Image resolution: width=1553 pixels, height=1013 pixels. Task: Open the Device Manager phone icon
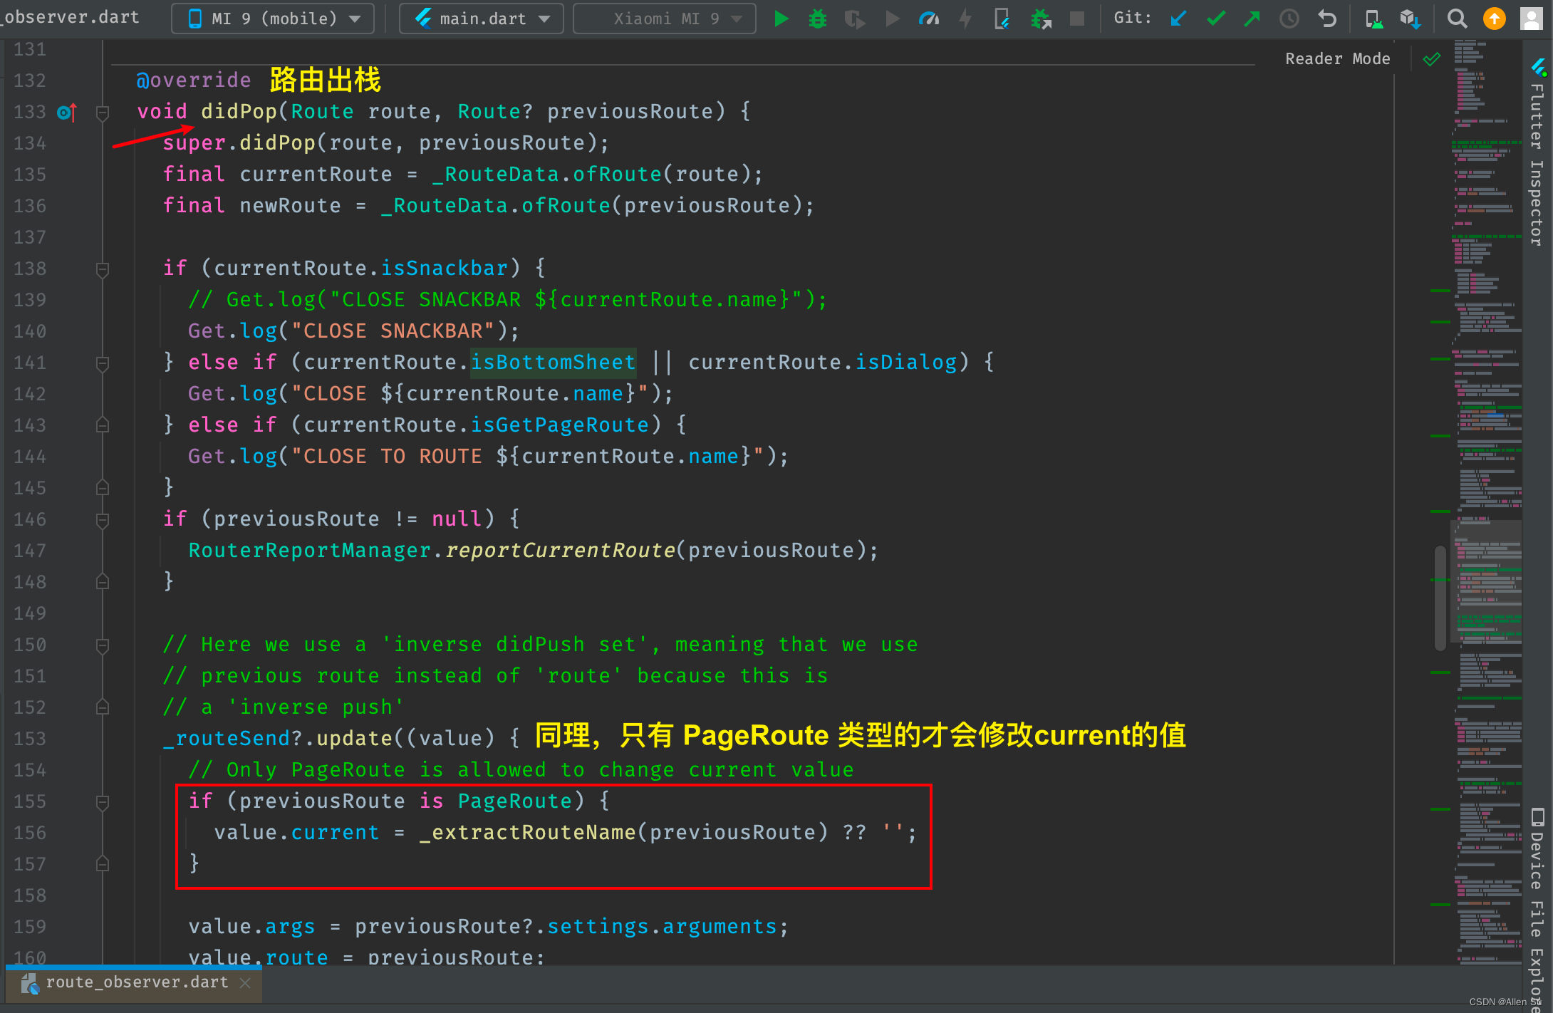[x=1373, y=19]
